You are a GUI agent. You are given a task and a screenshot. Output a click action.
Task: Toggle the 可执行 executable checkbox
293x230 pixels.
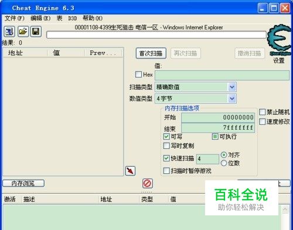tap(215, 136)
